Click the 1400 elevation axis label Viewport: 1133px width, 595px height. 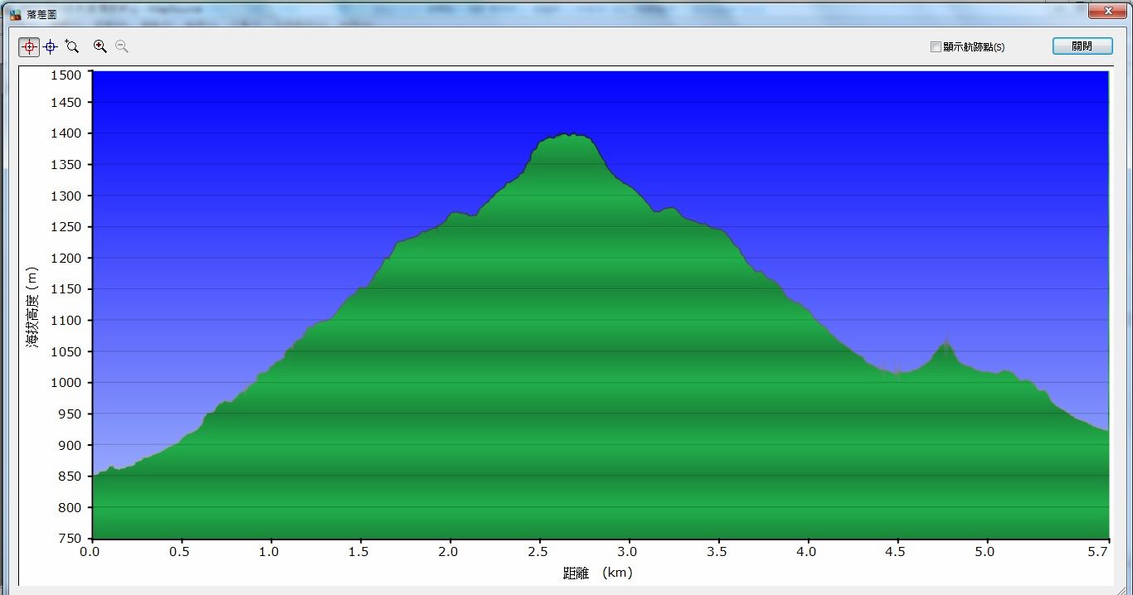66,133
